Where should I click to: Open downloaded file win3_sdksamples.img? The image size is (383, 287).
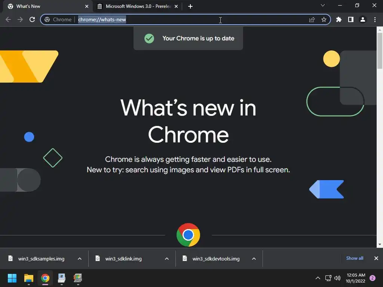pyautogui.click(x=41, y=259)
